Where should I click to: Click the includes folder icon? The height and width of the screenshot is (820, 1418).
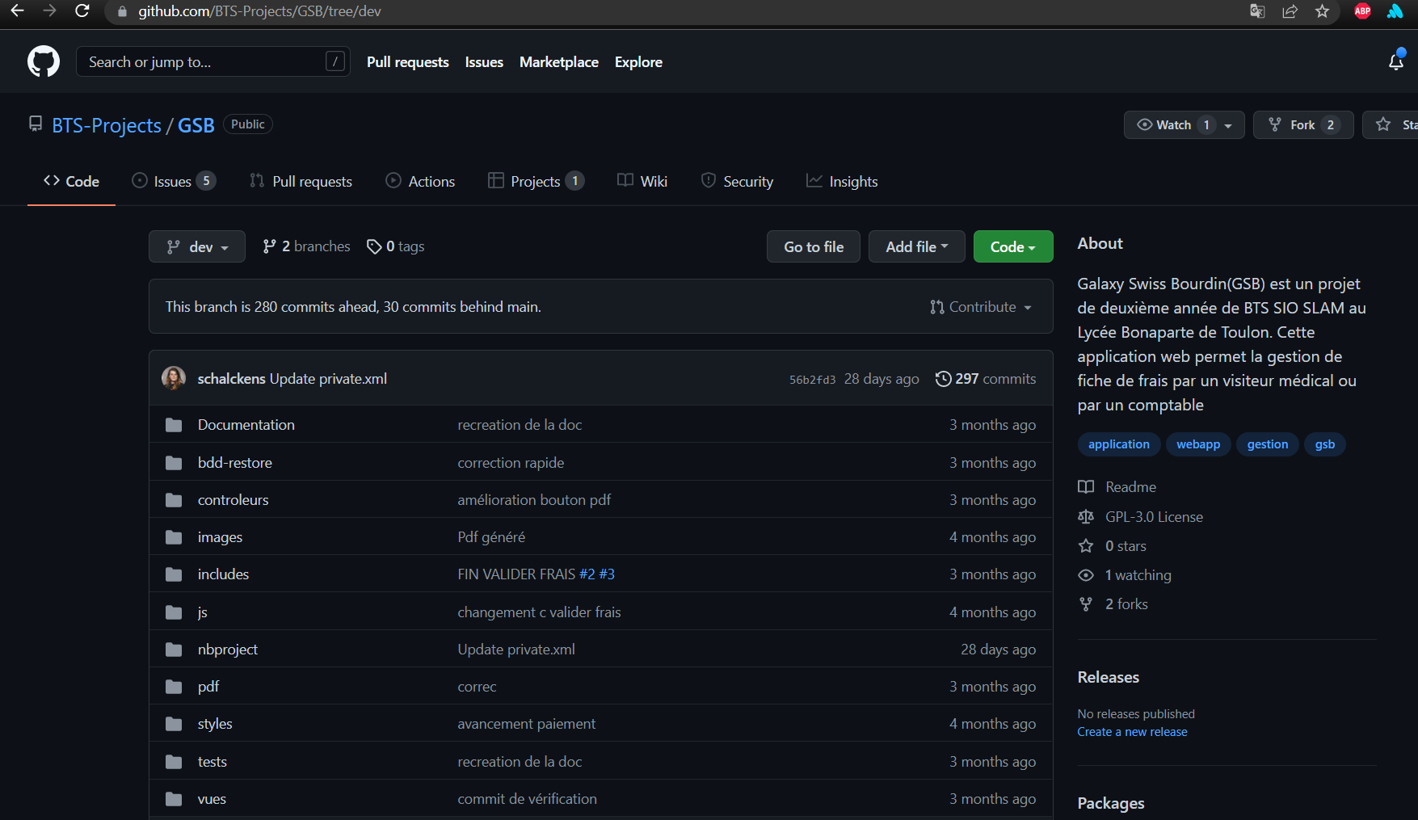tap(174, 574)
